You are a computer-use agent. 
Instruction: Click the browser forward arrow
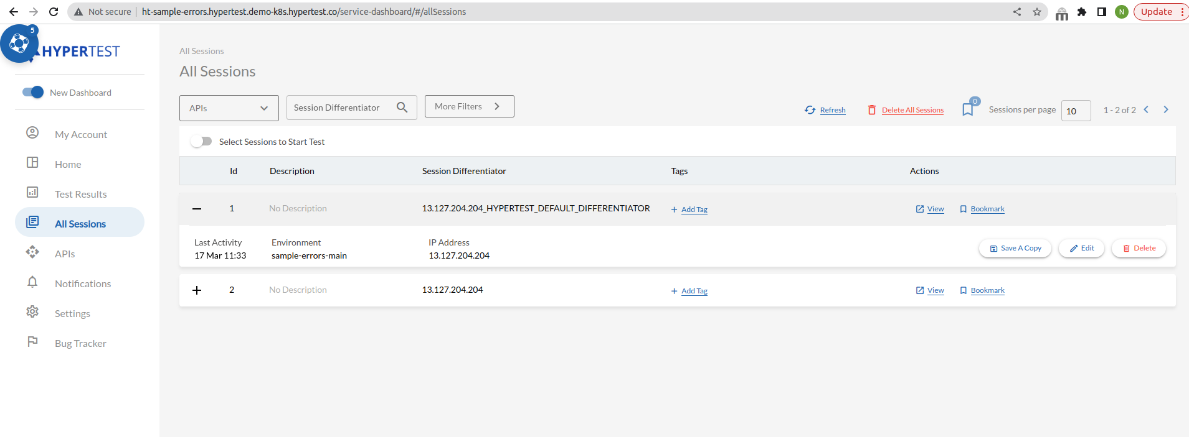click(34, 12)
